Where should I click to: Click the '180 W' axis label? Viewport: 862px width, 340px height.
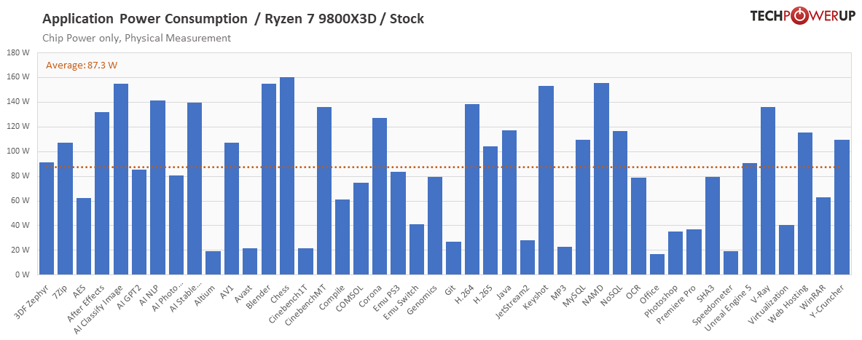18,52
